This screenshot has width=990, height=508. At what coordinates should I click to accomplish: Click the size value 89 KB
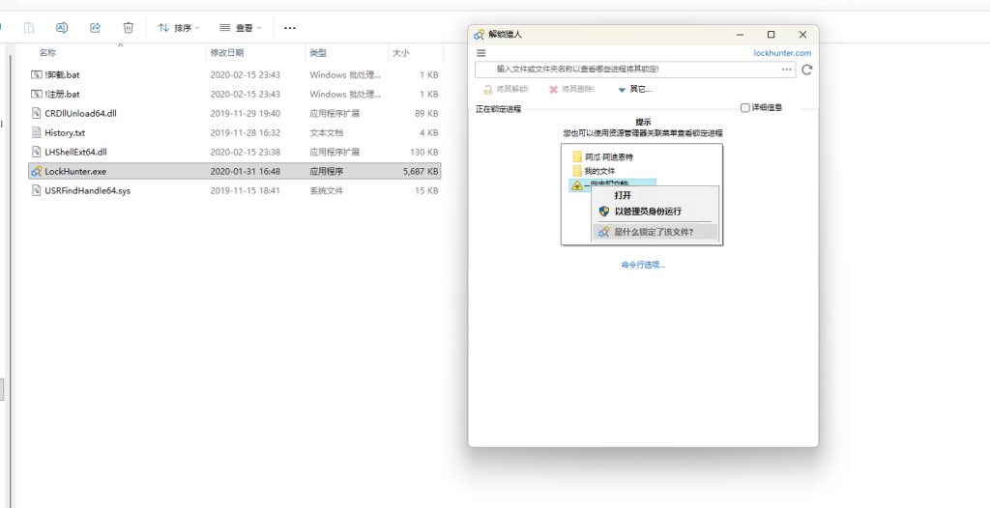426,114
